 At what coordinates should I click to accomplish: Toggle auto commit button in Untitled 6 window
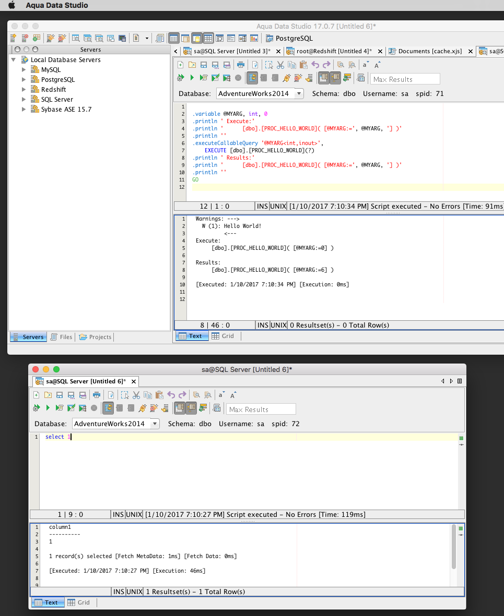(108, 408)
